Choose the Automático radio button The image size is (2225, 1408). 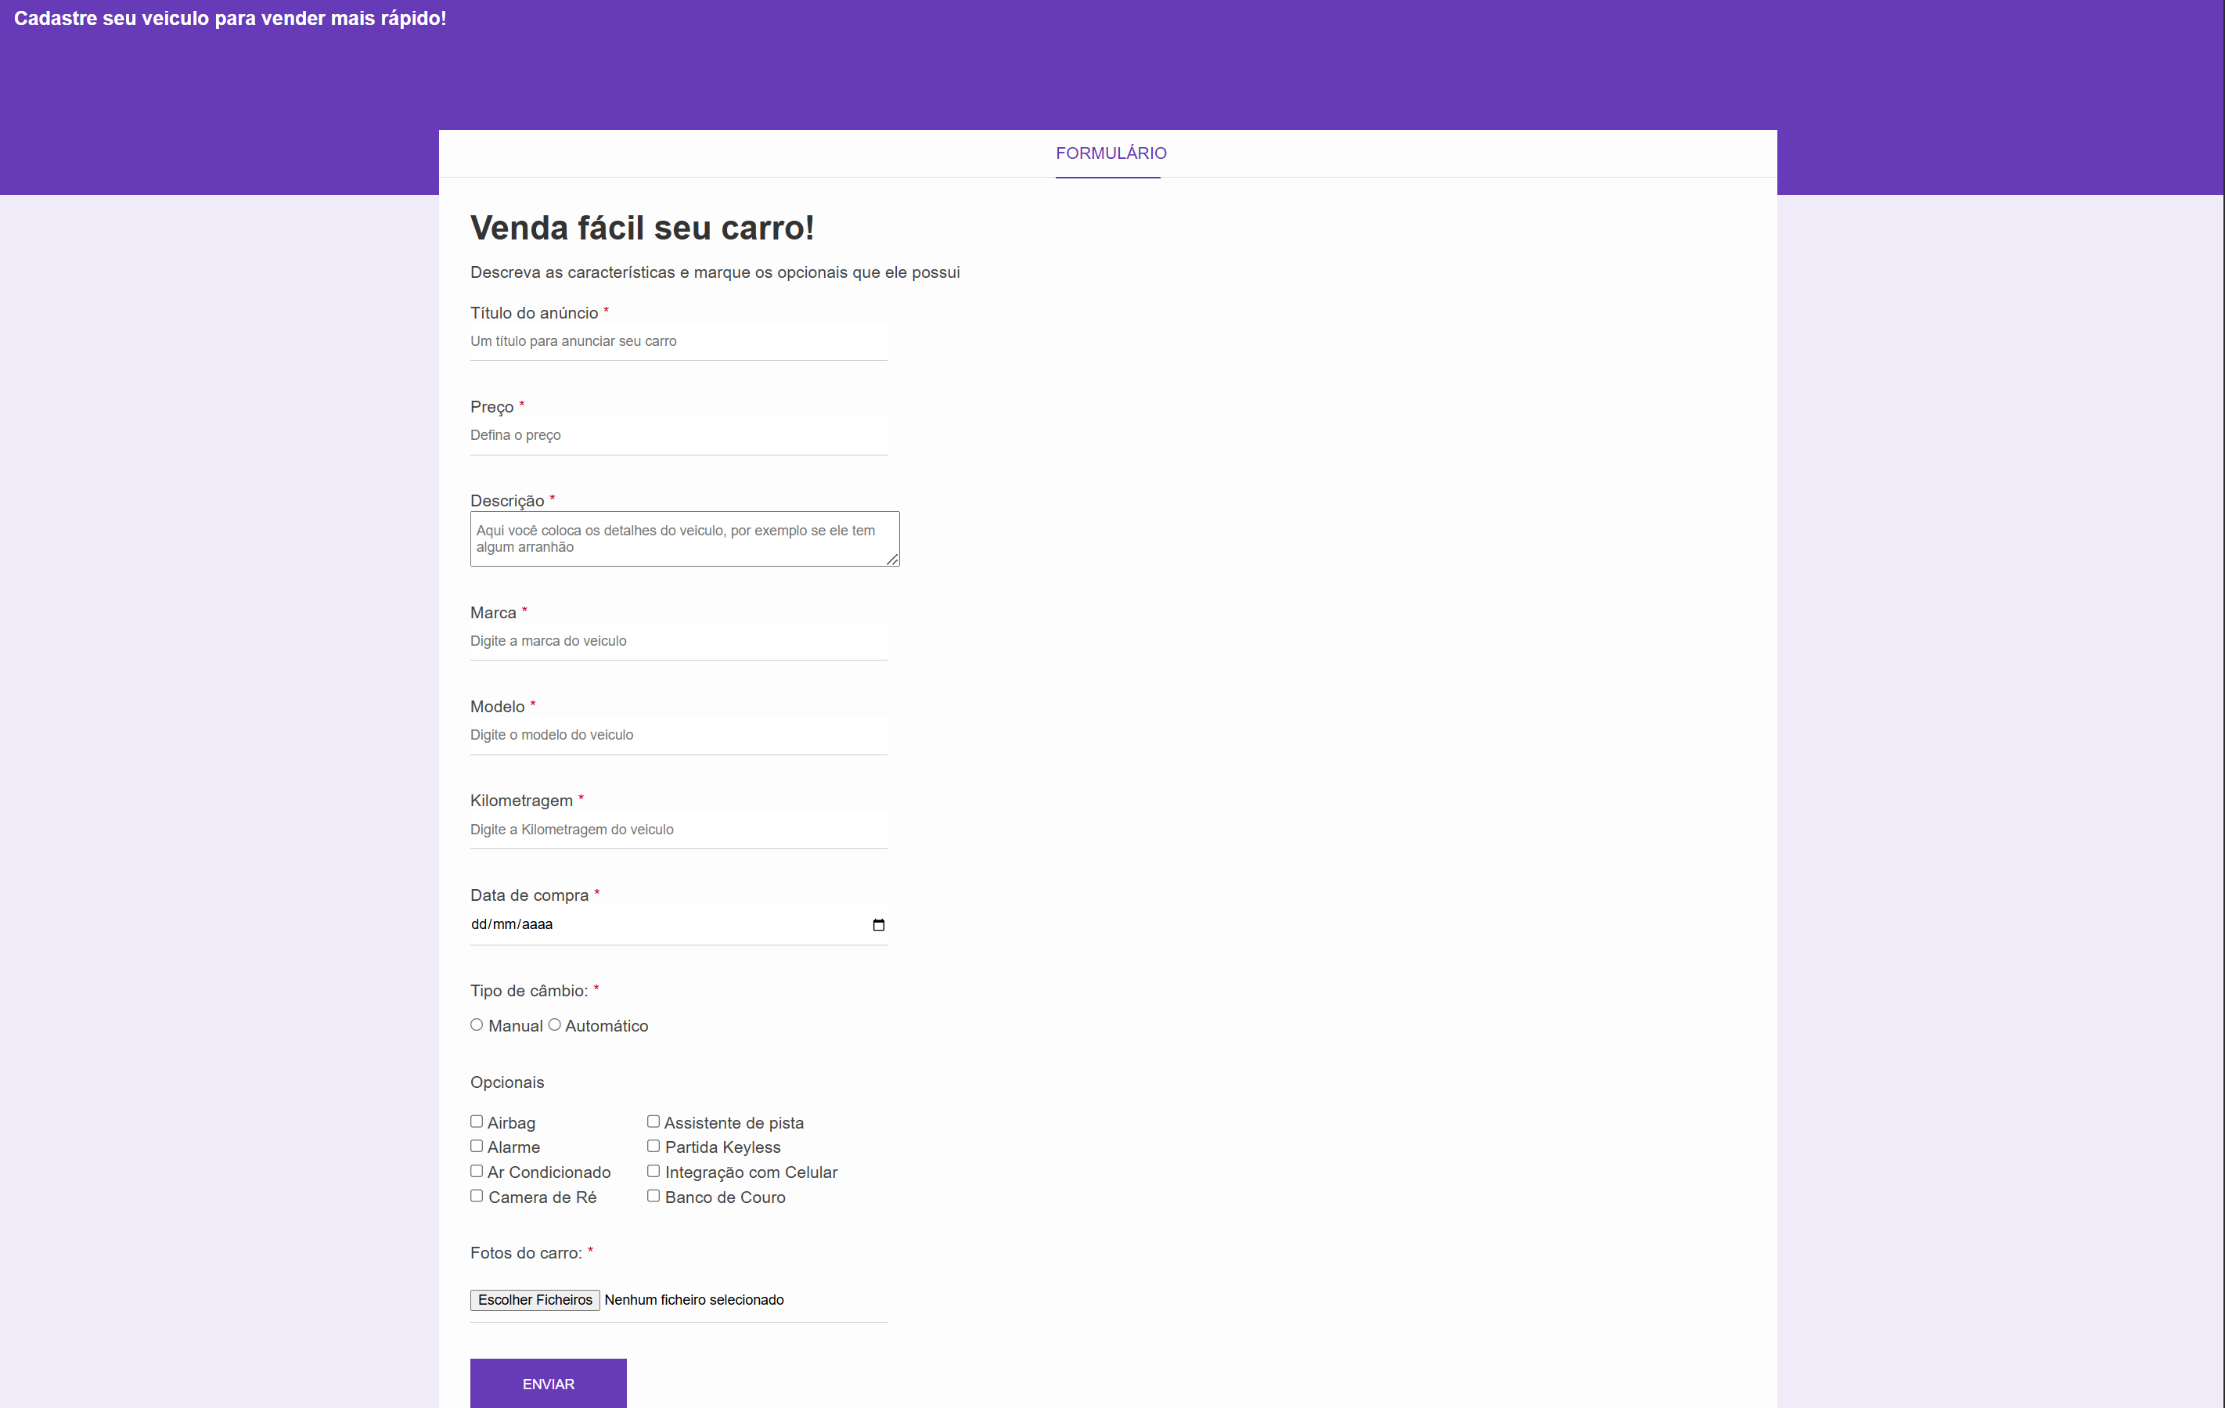point(554,1024)
